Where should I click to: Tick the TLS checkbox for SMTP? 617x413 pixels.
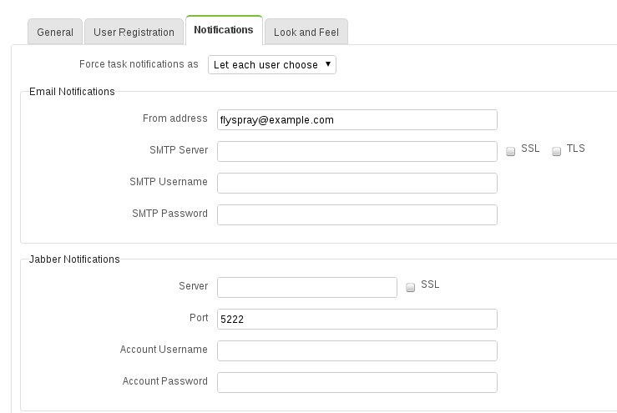(556, 151)
